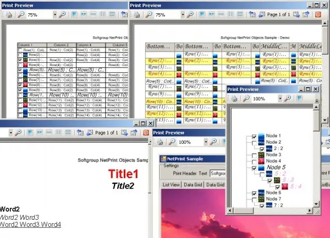The height and width of the screenshot is (238, 330).
Task: Open the 75% zoom dropdown in Column 1 list preview
Action: pos(54,14)
